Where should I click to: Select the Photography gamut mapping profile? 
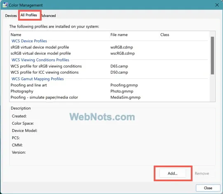click(x=110, y=91)
